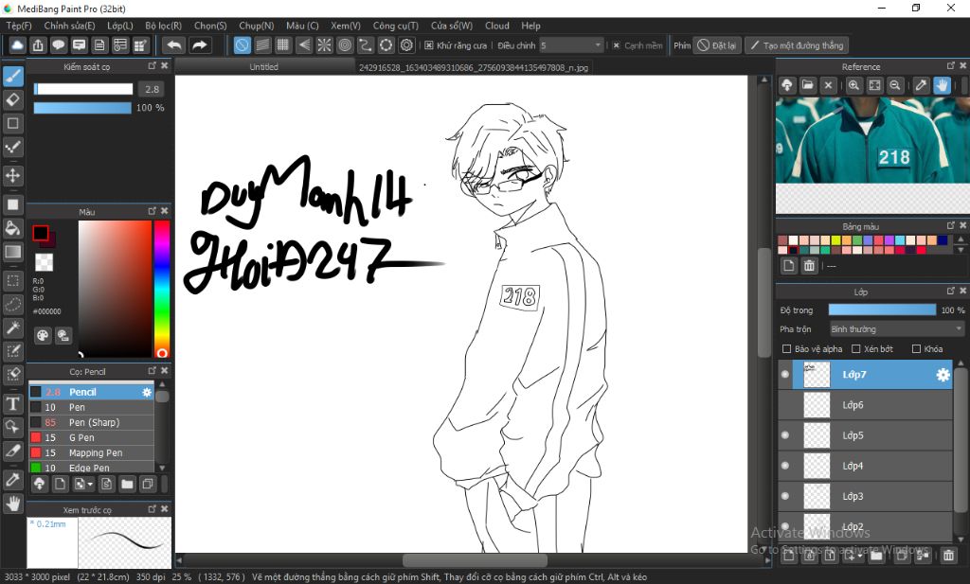Open the Lớp(L) menu

[x=120, y=26]
